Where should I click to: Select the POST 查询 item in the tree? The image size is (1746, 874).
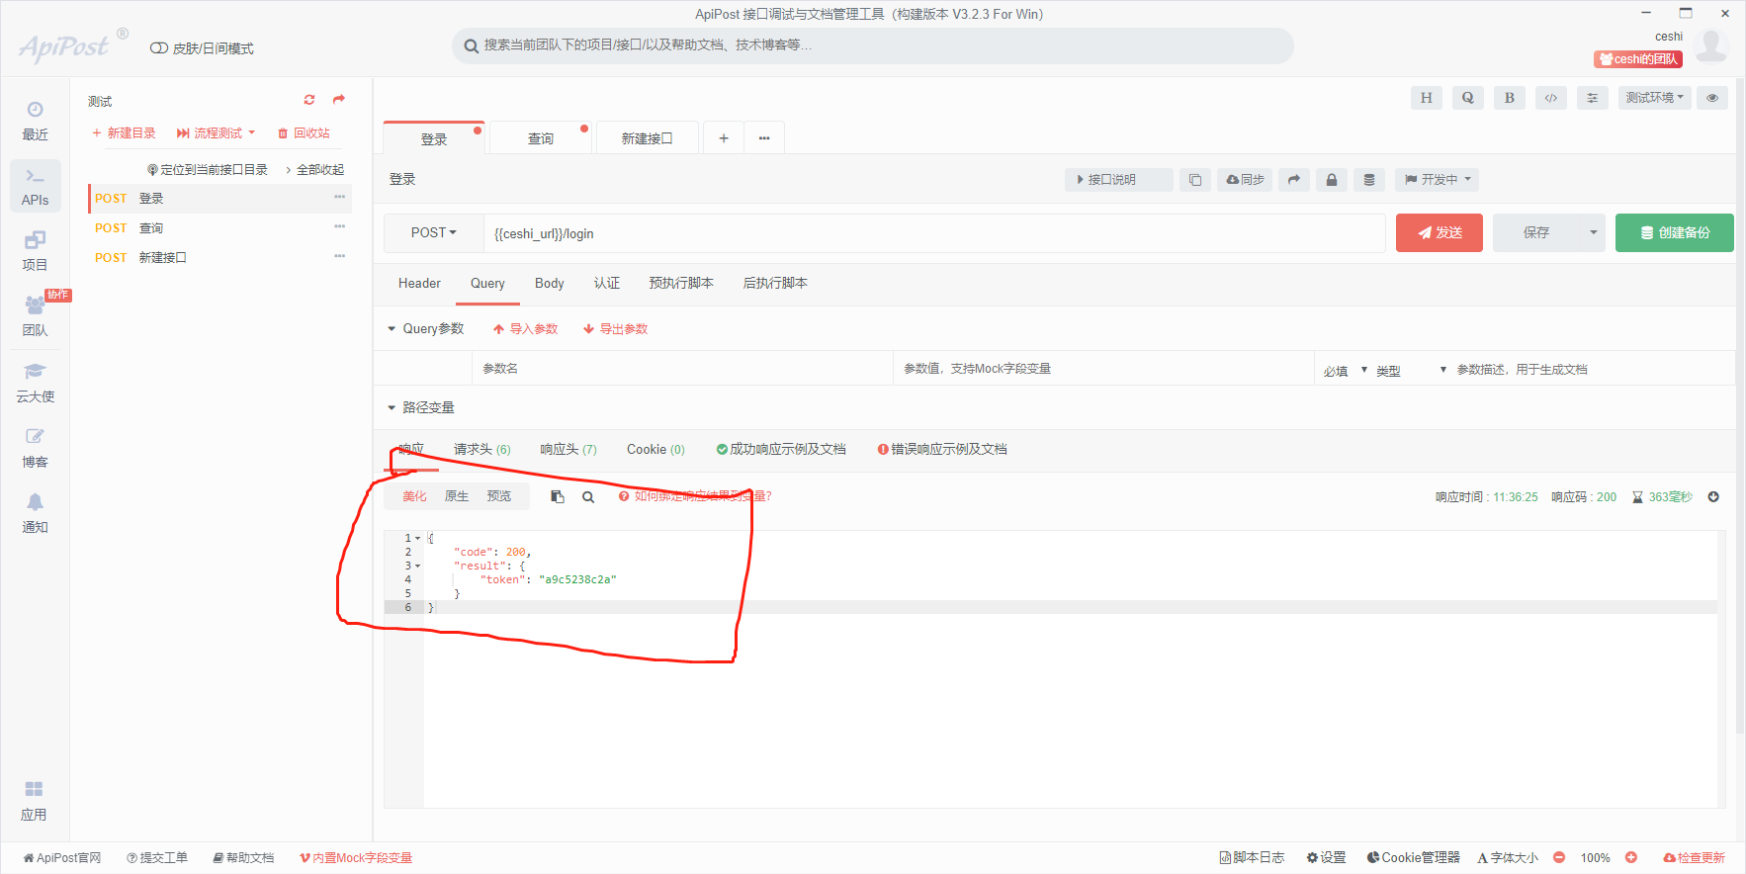coord(219,228)
